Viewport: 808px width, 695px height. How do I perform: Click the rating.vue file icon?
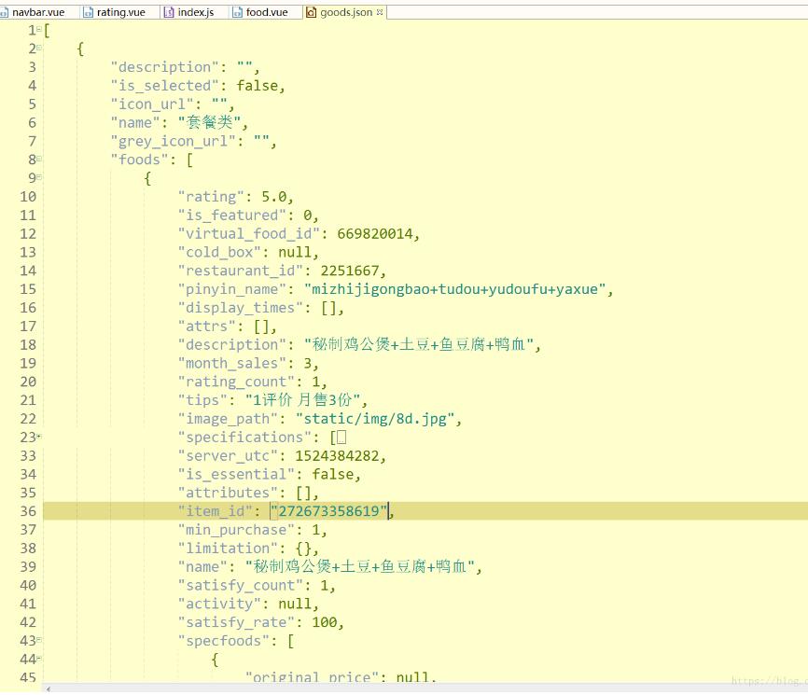tap(88, 12)
